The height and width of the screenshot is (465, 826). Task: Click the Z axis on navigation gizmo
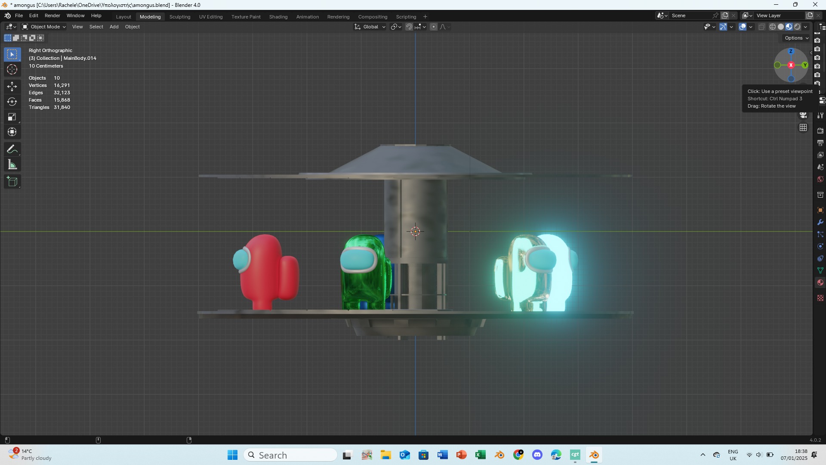click(x=791, y=51)
